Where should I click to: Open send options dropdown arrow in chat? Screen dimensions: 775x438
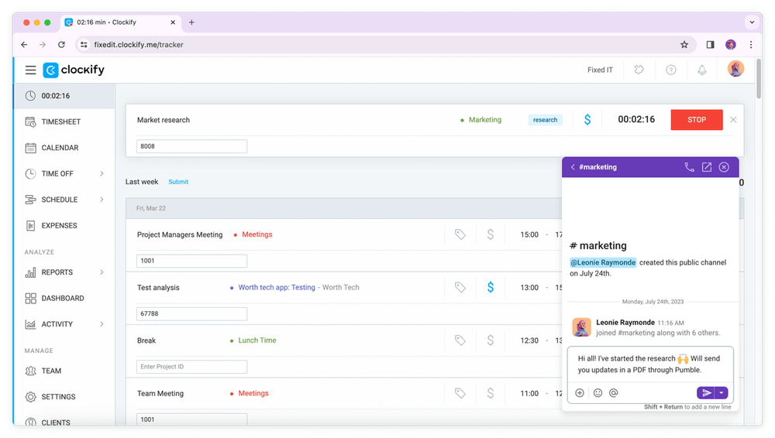pyautogui.click(x=722, y=393)
